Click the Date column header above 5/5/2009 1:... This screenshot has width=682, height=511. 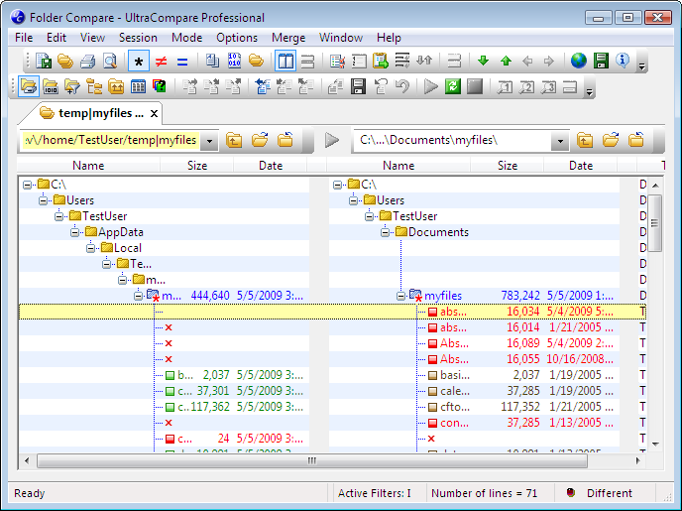[581, 166]
